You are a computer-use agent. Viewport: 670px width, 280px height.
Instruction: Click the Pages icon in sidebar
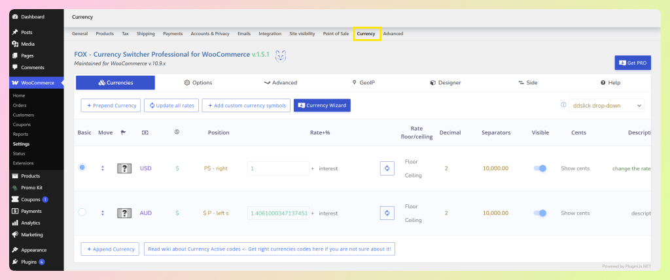tap(16, 56)
